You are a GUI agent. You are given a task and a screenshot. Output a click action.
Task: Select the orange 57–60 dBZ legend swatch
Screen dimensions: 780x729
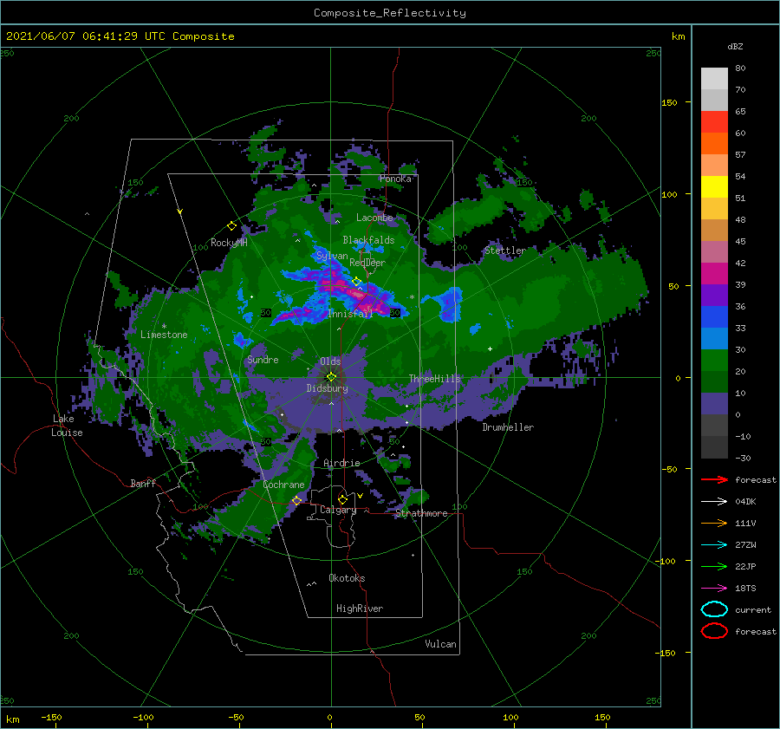(714, 144)
